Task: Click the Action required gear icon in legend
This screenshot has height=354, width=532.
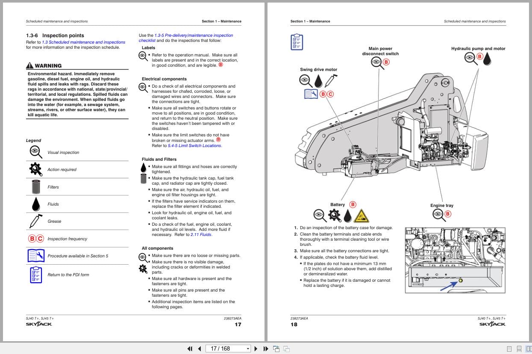Action: tap(35, 169)
